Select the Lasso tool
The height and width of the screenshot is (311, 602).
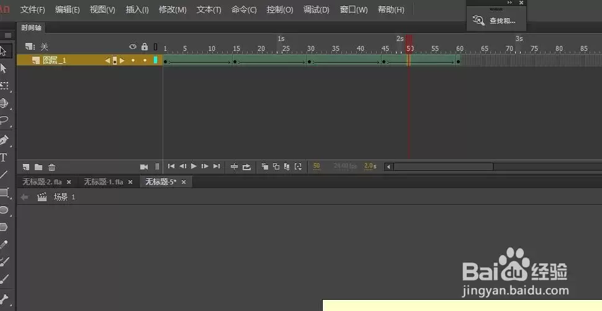[x=4, y=120]
